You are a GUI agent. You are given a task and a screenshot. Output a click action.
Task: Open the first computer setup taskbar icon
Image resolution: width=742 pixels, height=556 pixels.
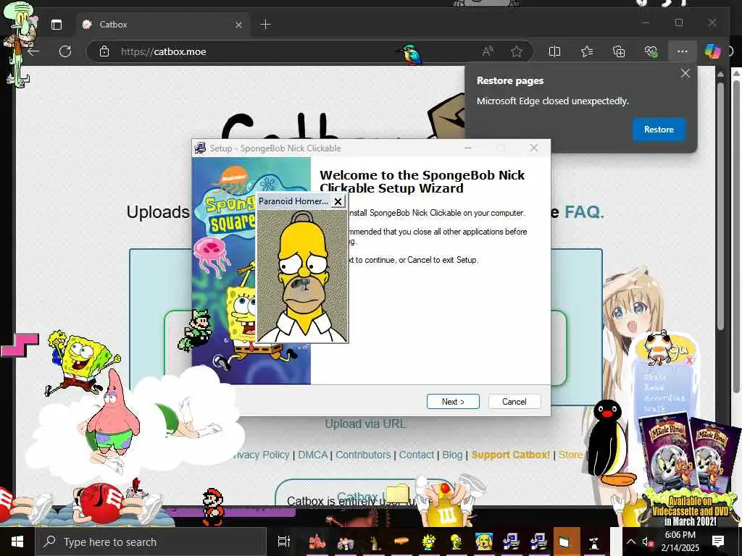coord(511,542)
